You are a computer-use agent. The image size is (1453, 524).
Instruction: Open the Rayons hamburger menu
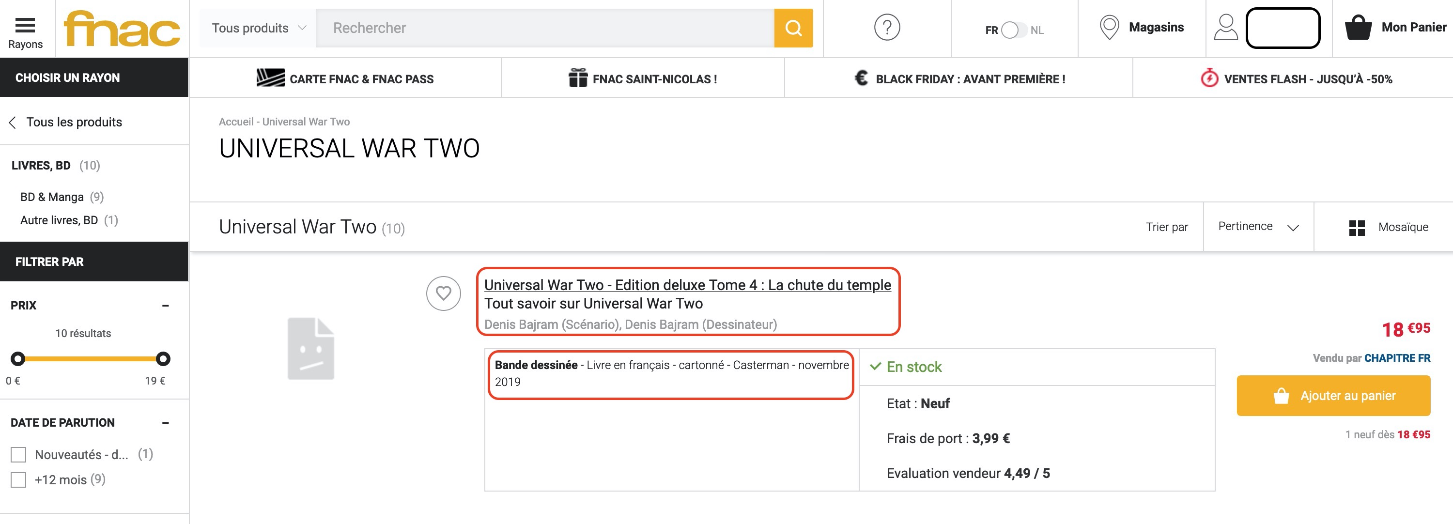point(25,26)
